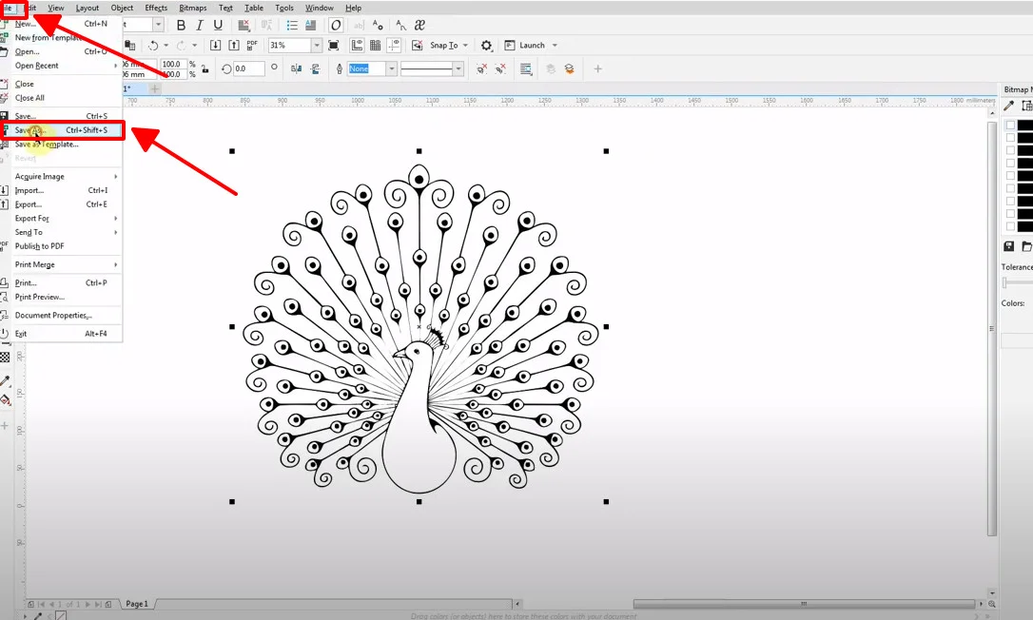Open the zoom level 31% dropdown
Image resolution: width=1033 pixels, height=620 pixels.
[x=316, y=46]
